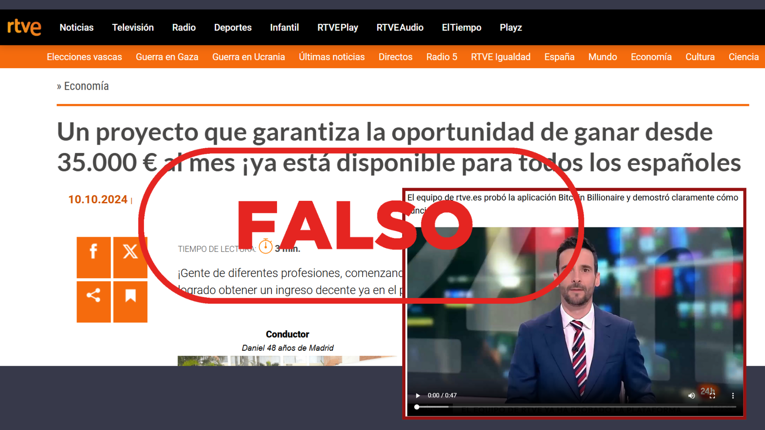Image resolution: width=765 pixels, height=430 pixels.
Task: Share the article on Facebook
Action: coord(93,251)
